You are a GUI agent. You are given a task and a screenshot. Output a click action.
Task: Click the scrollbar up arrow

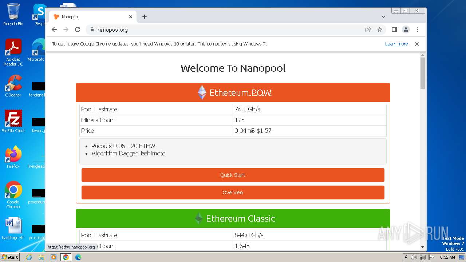coord(423,55)
